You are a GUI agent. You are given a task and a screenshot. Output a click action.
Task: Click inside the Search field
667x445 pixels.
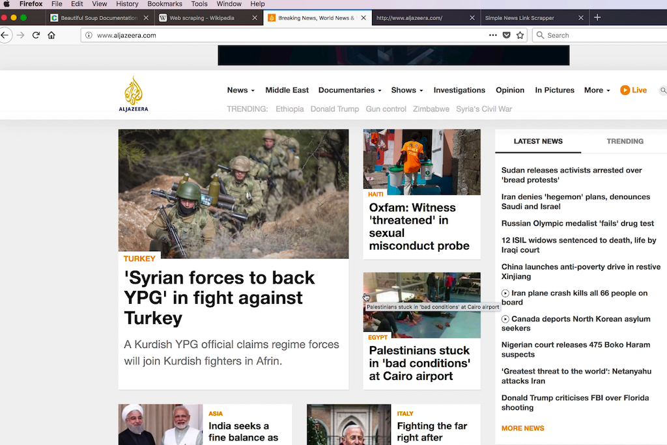tap(586, 35)
